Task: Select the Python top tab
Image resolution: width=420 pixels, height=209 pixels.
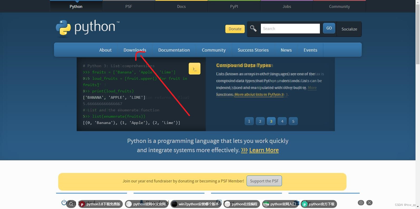Action: pyautogui.click(x=76, y=6)
